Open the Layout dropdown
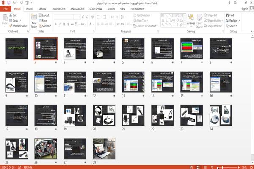This screenshot has width=254, height=169. click(44, 15)
